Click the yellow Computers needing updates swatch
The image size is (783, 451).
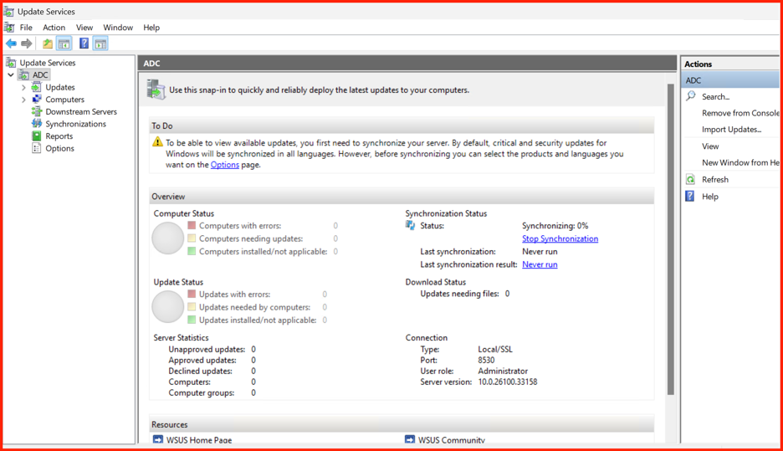pos(192,238)
